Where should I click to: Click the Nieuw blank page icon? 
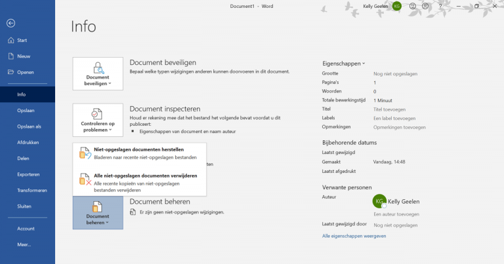pos(11,56)
